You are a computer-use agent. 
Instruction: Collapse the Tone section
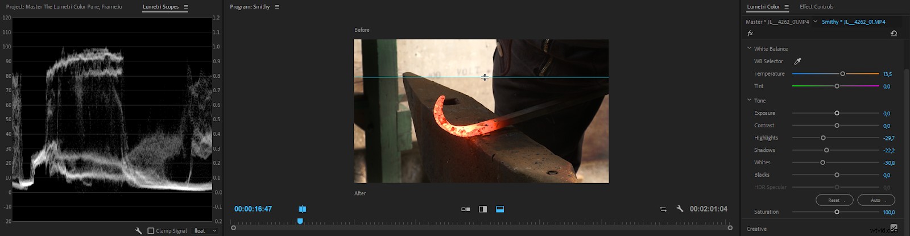(750, 100)
